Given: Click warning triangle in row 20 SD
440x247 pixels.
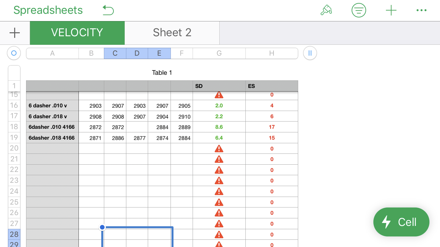Looking at the screenshot, I should click(219, 149).
